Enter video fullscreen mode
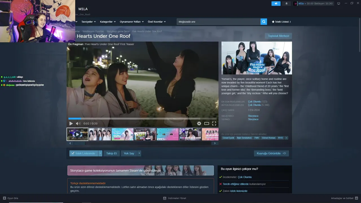Screen dimensions: 361x203 [214, 123]
